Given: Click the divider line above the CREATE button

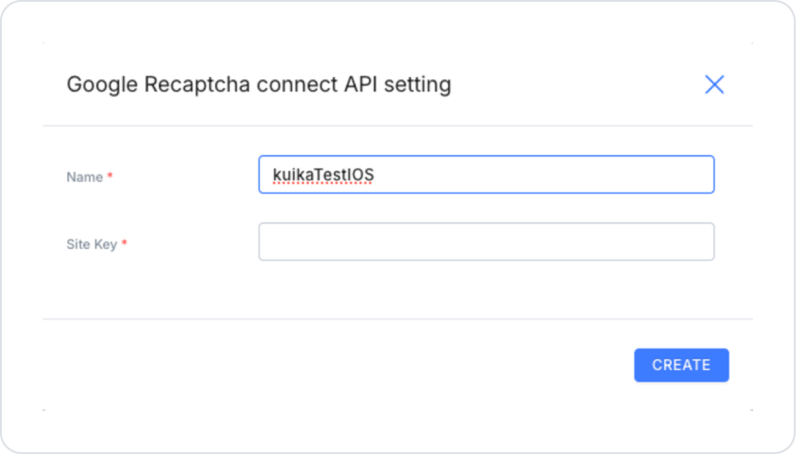Looking at the screenshot, I should tap(398, 319).
